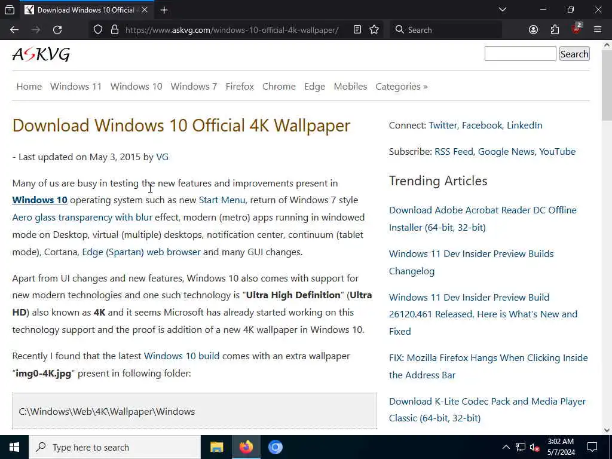Viewport: 612px width, 459px height.
Task: Open Build 26120.461 Released article
Action: [483, 314]
